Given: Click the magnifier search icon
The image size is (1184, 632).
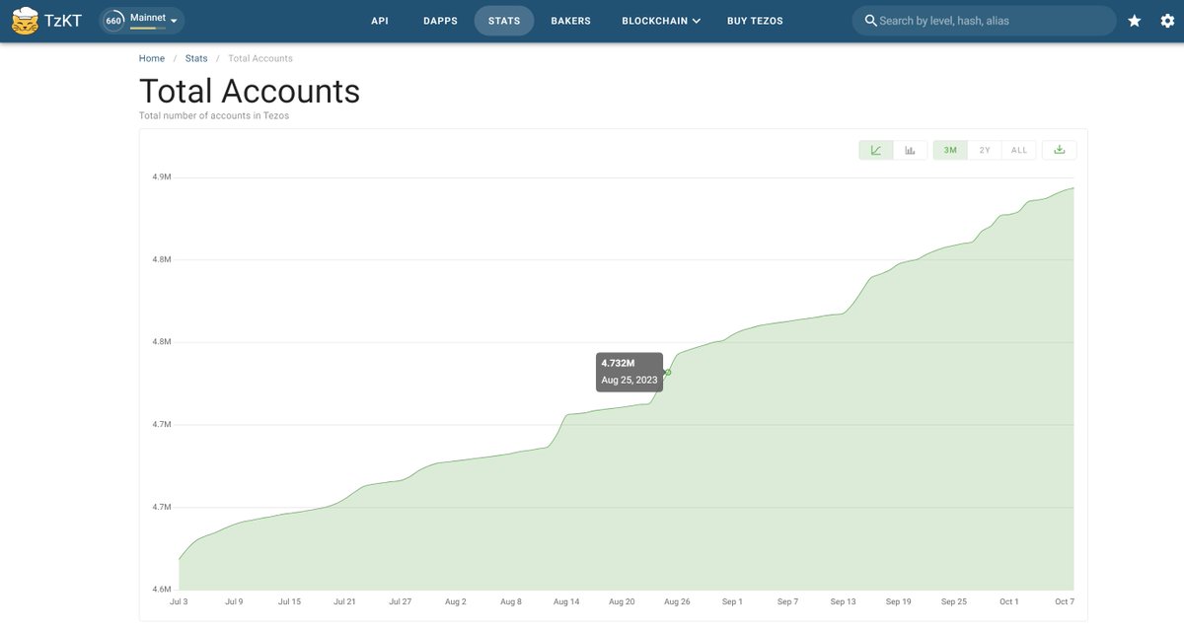Looking at the screenshot, I should tap(870, 21).
